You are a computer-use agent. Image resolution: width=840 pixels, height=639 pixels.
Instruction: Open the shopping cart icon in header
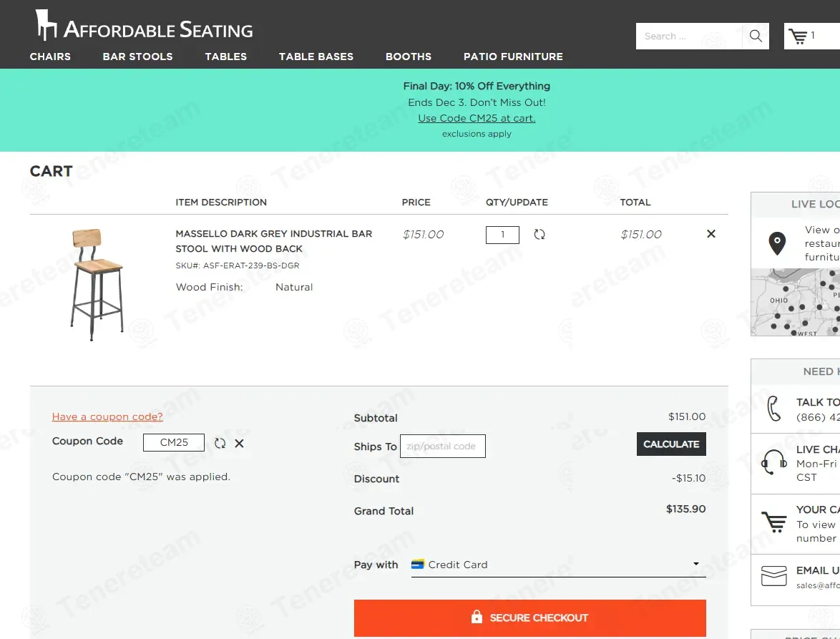click(798, 36)
